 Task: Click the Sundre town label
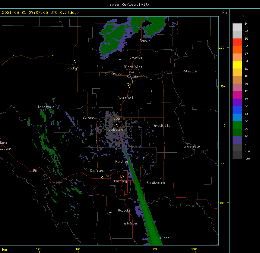[x=88, y=117]
